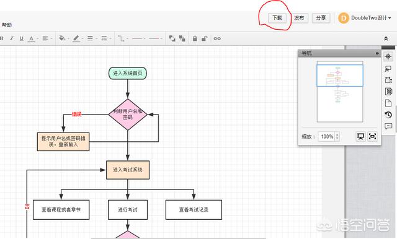
Task: Open the font color picker
Action: pyautogui.click(x=32, y=38)
